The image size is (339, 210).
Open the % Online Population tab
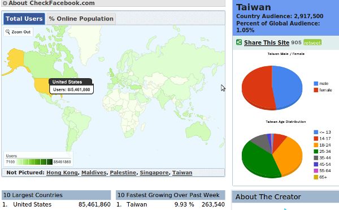point(81,19)
